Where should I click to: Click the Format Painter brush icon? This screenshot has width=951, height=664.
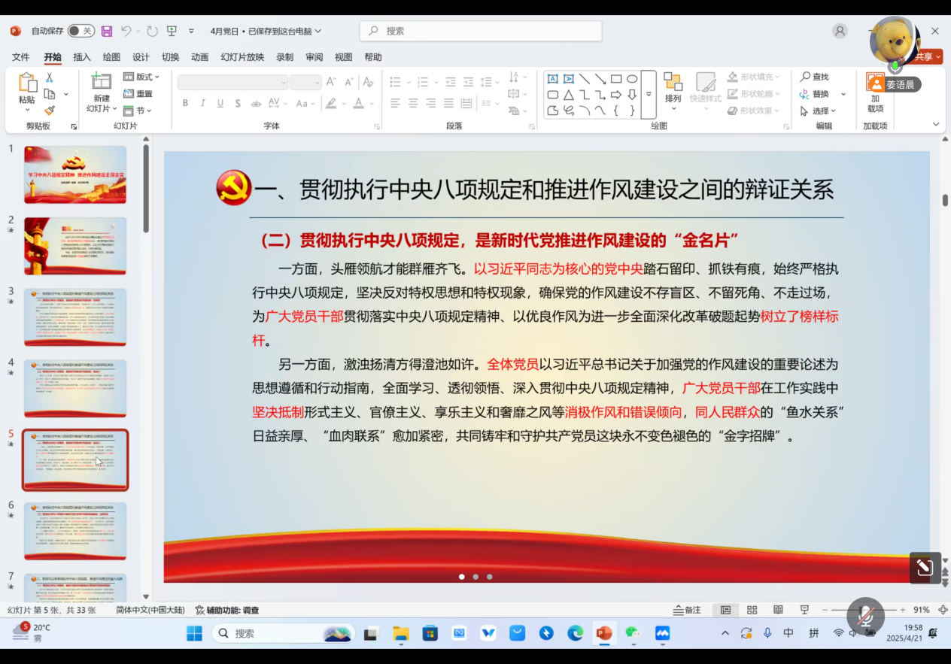(50, 111)
